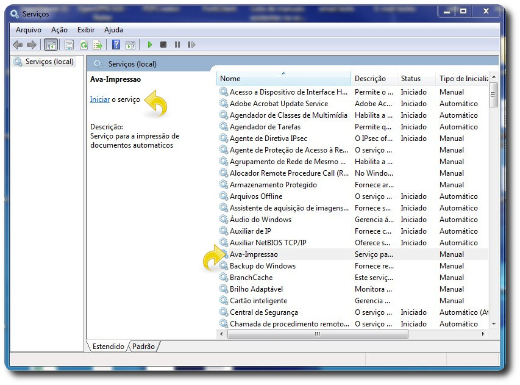520x385 pixels.
Task: Open the Arquivo menu
Action: (x=29, y=30)
